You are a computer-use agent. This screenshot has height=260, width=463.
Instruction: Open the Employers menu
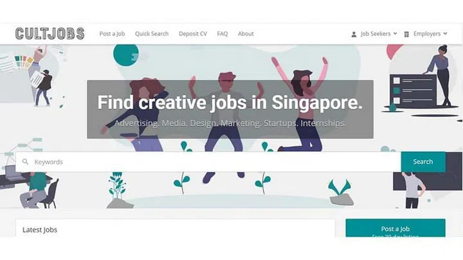coord(426,34)
